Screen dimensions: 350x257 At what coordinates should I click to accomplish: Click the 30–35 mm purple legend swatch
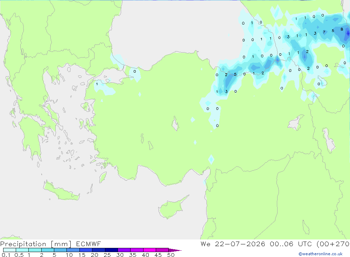click(x=124, y=250)
